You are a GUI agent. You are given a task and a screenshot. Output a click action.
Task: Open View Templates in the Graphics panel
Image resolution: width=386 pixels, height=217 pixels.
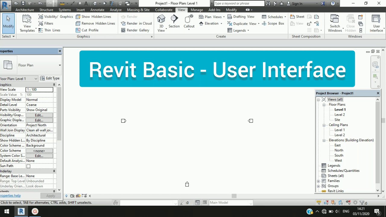(x=27, y=24)
